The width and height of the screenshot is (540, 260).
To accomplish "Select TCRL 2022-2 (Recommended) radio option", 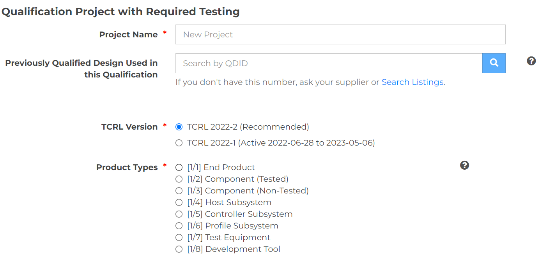I will pyautogui.click(x=179, y=127).
